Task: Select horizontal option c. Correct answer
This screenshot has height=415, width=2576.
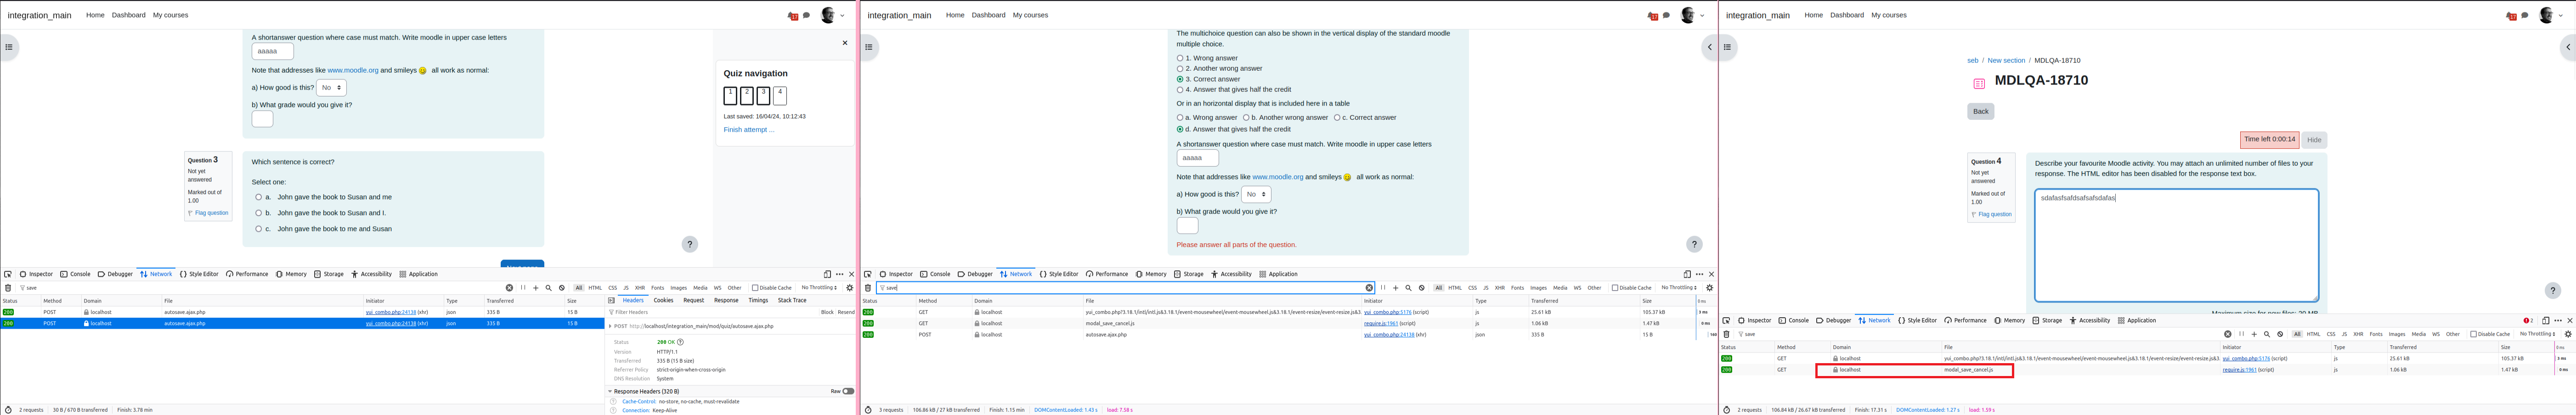Action: coord(1337,118)
